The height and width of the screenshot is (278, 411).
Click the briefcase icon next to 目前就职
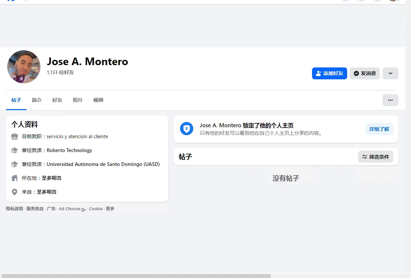click(x=14, y=136)
